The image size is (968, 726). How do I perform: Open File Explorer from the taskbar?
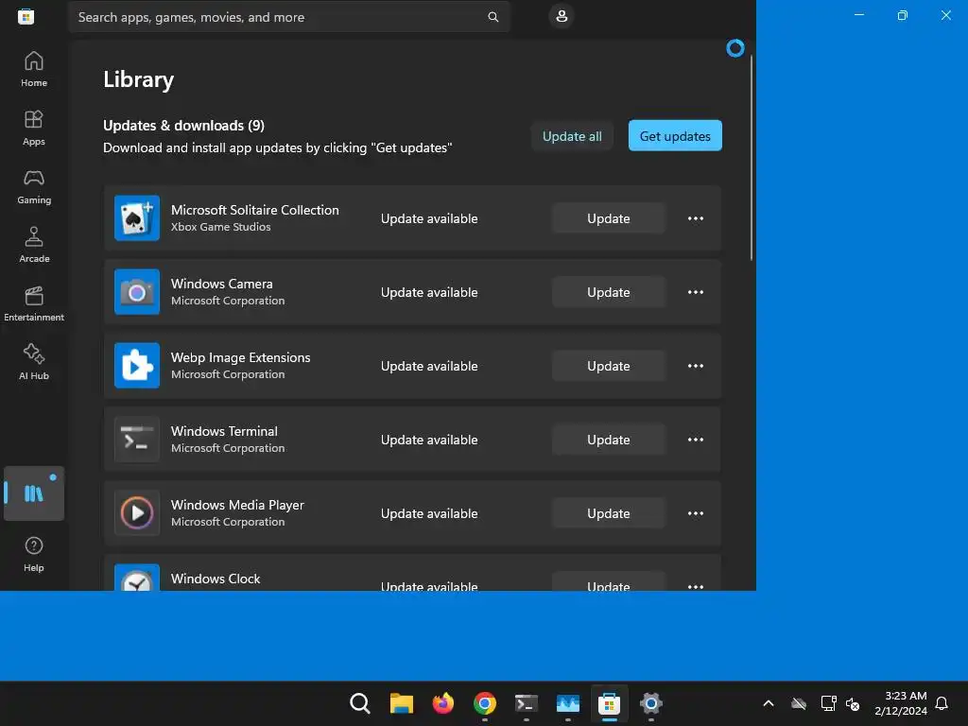coord(401,703)
